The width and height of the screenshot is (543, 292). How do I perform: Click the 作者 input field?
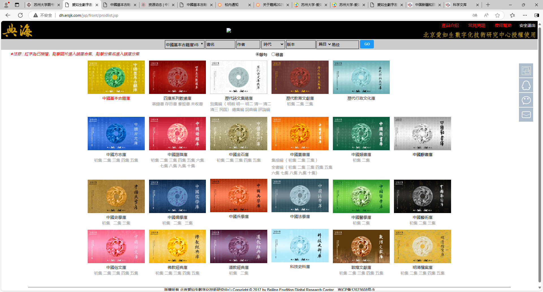point(248,44)
